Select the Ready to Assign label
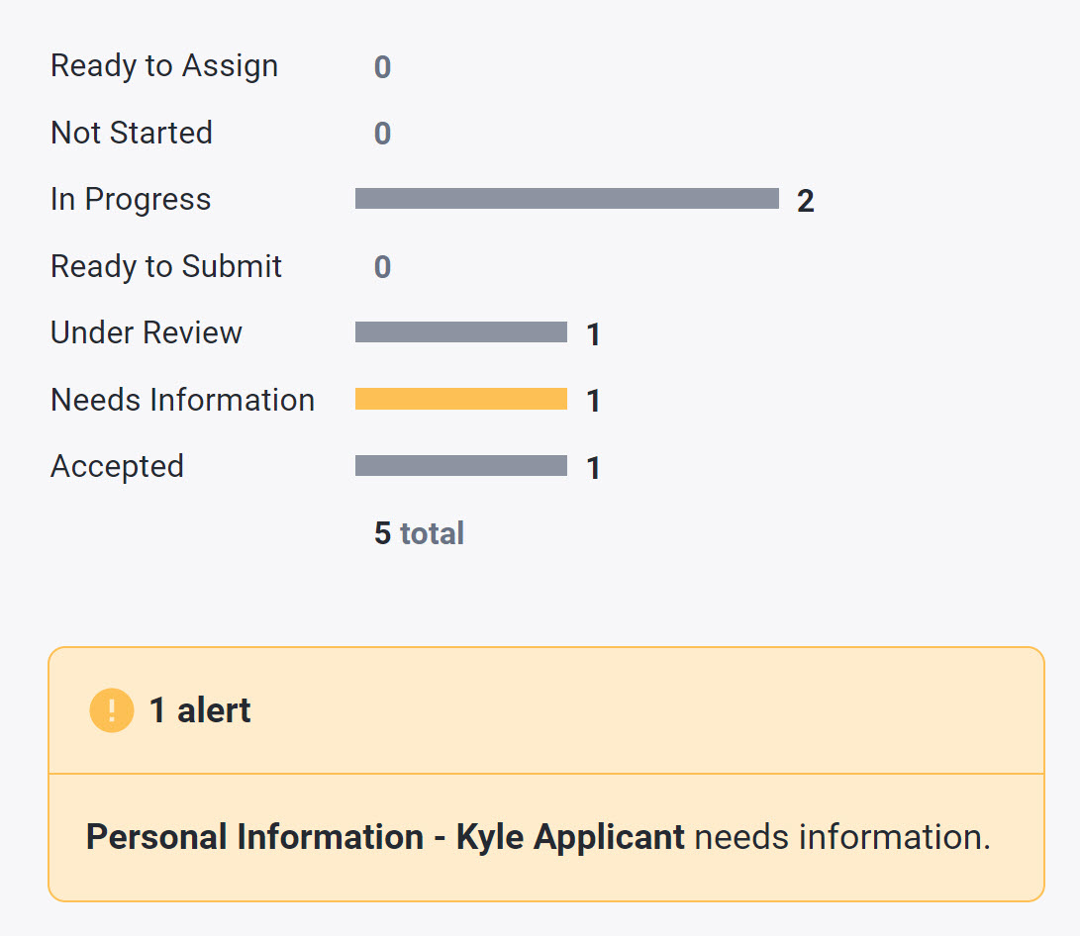1080x936 pixels. [x=164, y=66]
